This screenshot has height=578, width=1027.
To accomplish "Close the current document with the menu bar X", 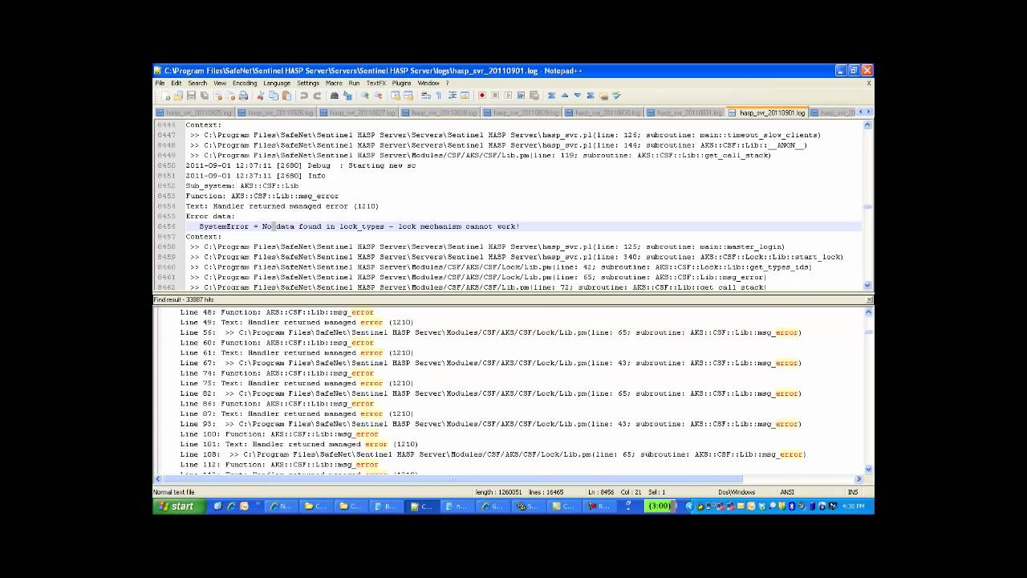I will coord(868,83).
